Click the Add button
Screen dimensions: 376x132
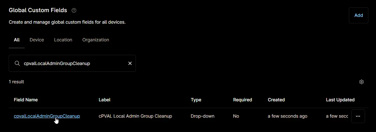pyautogui.click(x=358, y=15)
